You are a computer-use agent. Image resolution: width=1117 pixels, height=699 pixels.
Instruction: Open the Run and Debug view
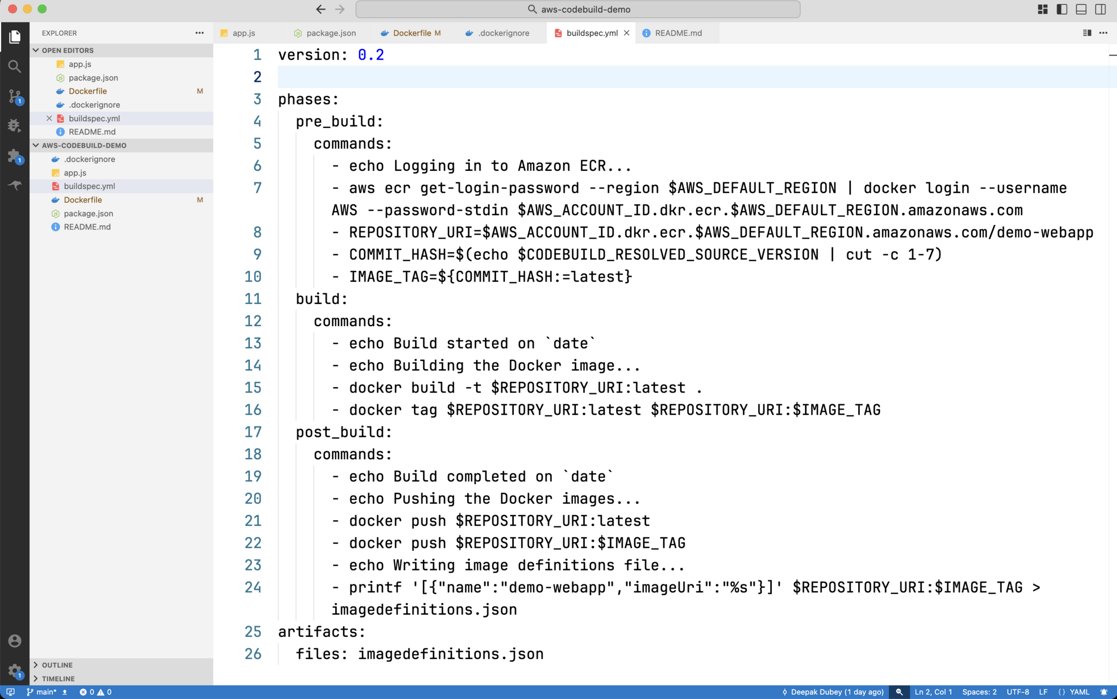coord(14,126)
